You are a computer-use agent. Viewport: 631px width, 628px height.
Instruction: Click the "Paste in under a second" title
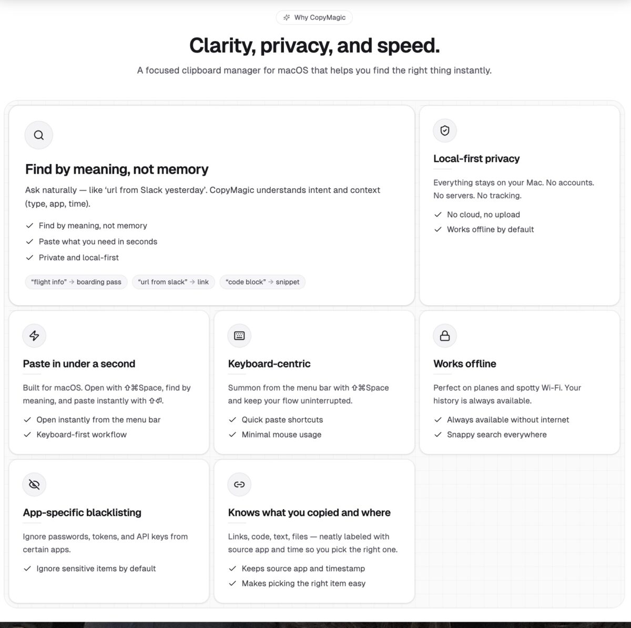pos(79,364)
